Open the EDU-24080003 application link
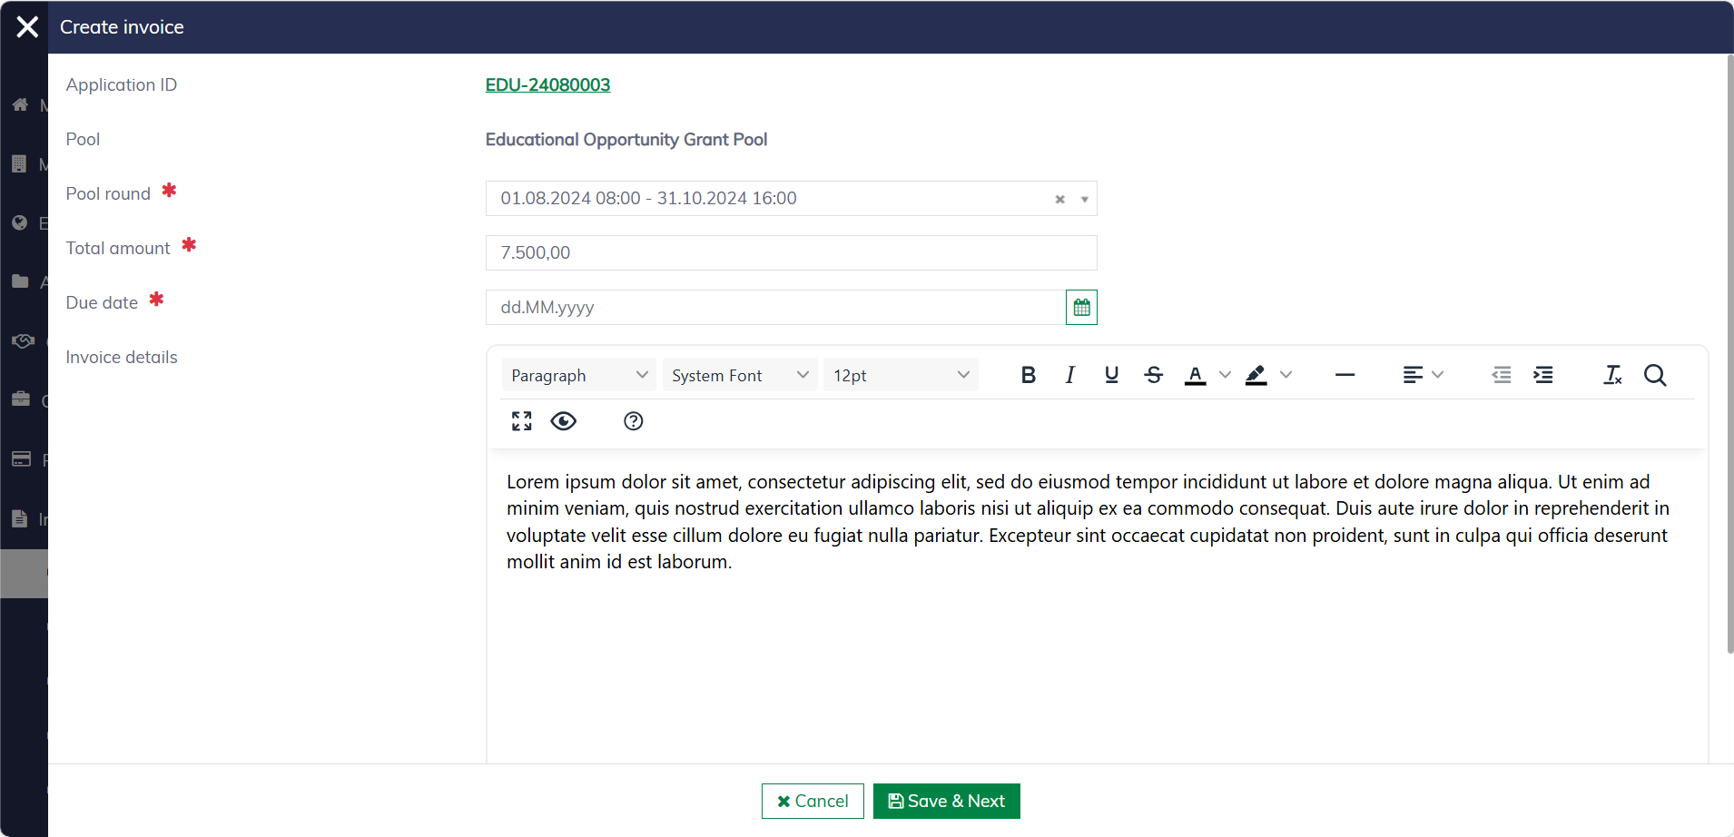This screenshot has height=837, width=1734. 547,84
